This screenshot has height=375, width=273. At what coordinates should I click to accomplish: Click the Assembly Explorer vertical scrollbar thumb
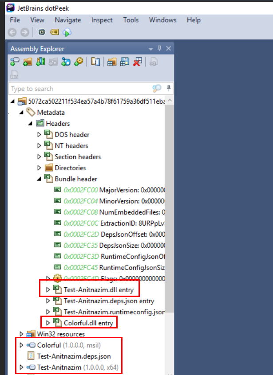[x=170, y=208]
